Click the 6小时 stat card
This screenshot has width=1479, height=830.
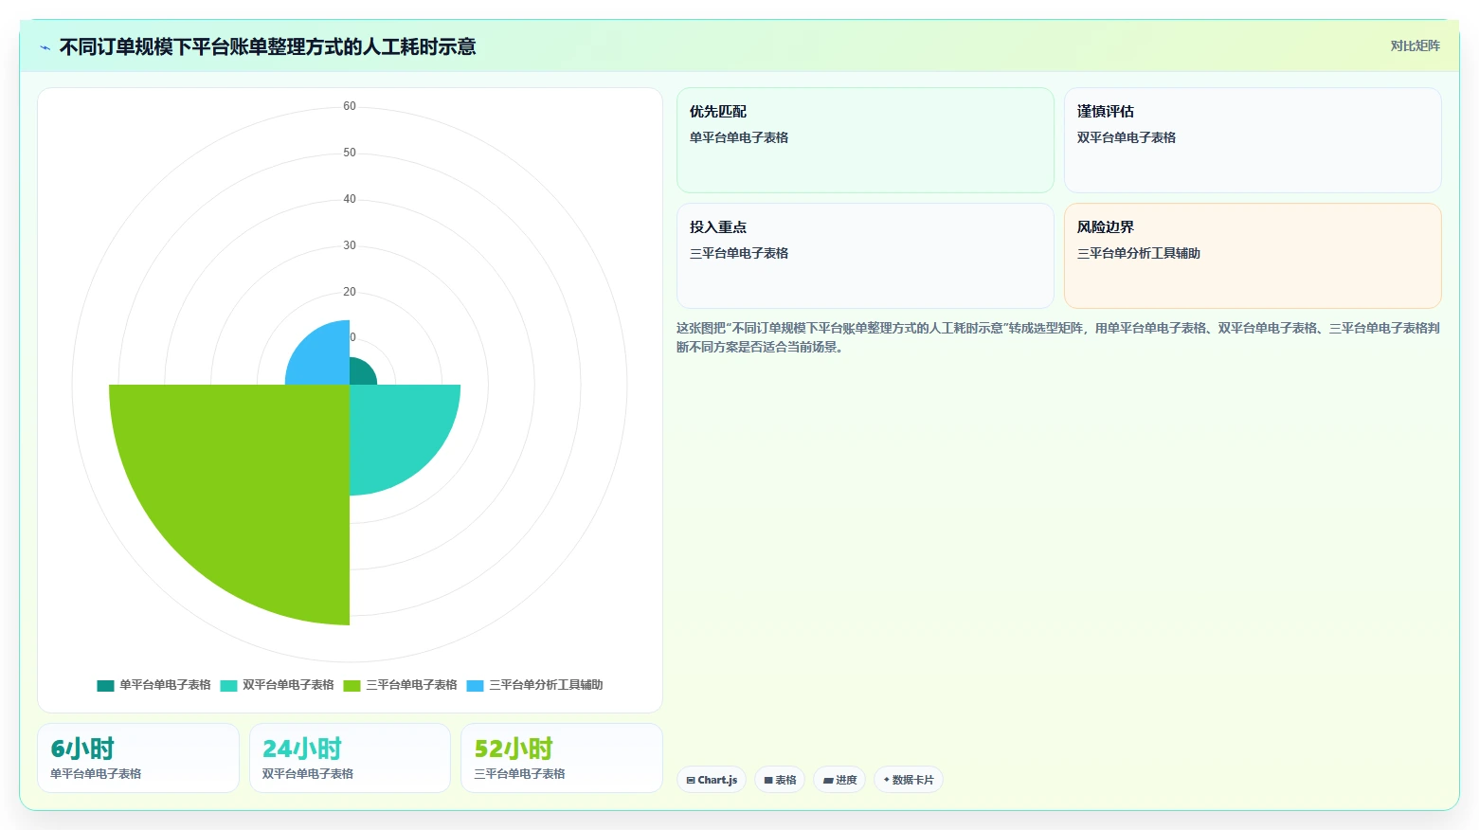coord(138,758)
